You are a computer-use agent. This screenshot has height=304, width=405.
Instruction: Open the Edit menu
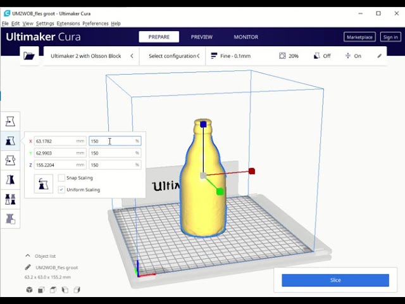pyautogui.click(x=15, y=23)
